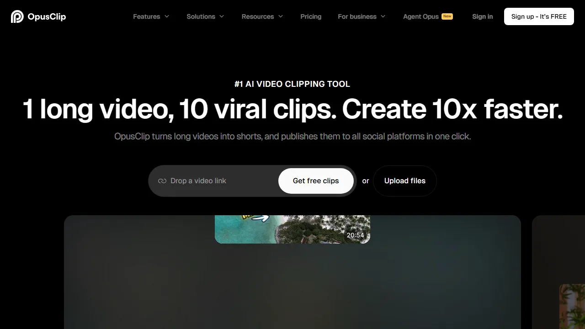Click the Upload files button
The height and width of the screenshot is (329, 585).
(404, 181)
